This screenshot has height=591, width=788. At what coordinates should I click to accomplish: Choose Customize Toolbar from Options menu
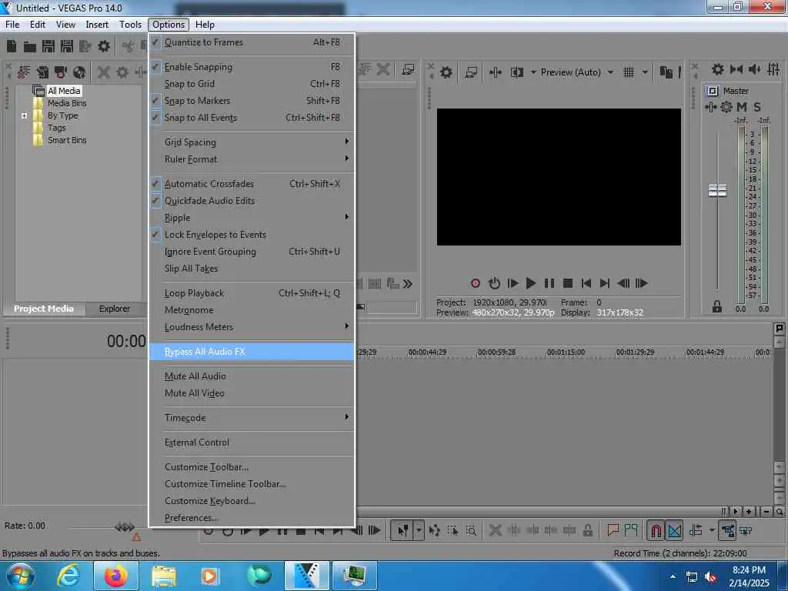[252, 467]
